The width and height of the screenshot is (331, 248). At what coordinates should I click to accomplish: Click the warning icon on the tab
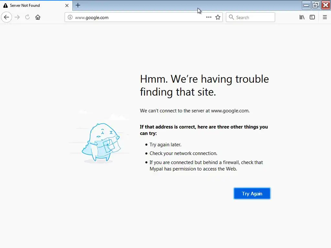5,5
